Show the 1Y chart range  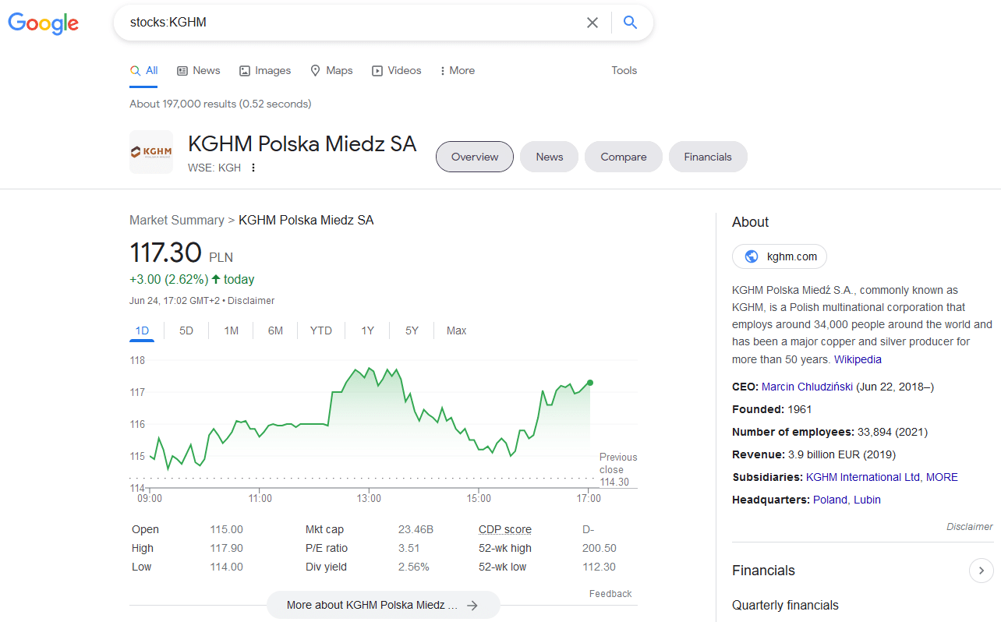tap(367, 330)
